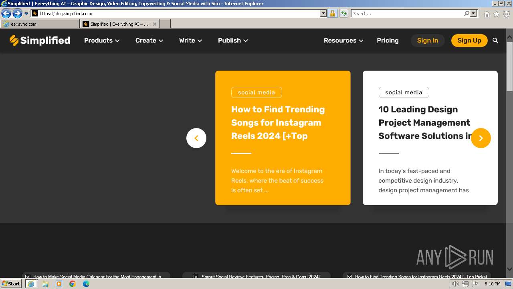Click the 'Welcome to the era of Instagram' excerpt
Viewport: 513px width, 289px height.
click(x=277, y=181)
